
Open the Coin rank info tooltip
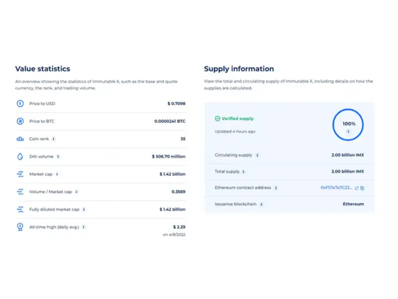(x=54, y=139)
